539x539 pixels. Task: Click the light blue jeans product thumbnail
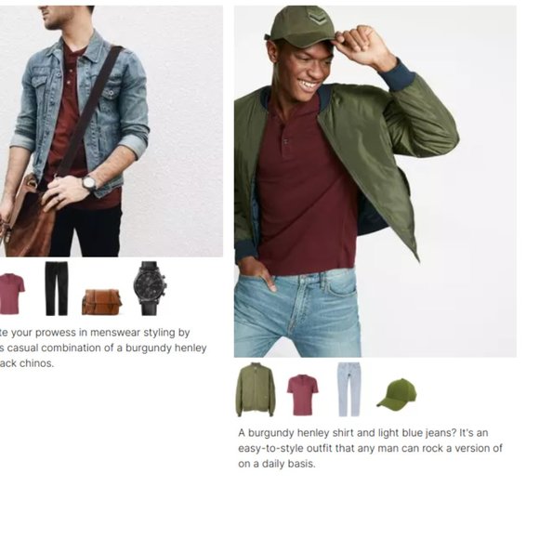(348, 389)
